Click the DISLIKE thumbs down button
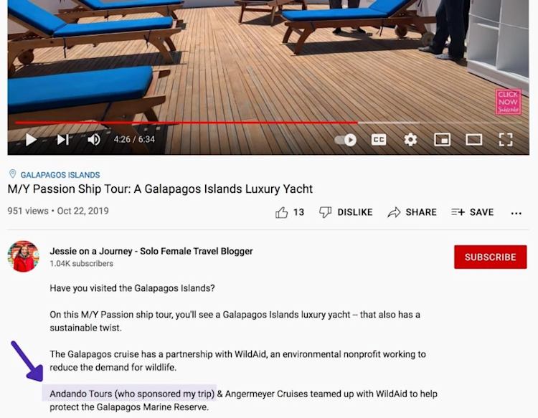This screenshot has width=538, height=418. [346, 212]
